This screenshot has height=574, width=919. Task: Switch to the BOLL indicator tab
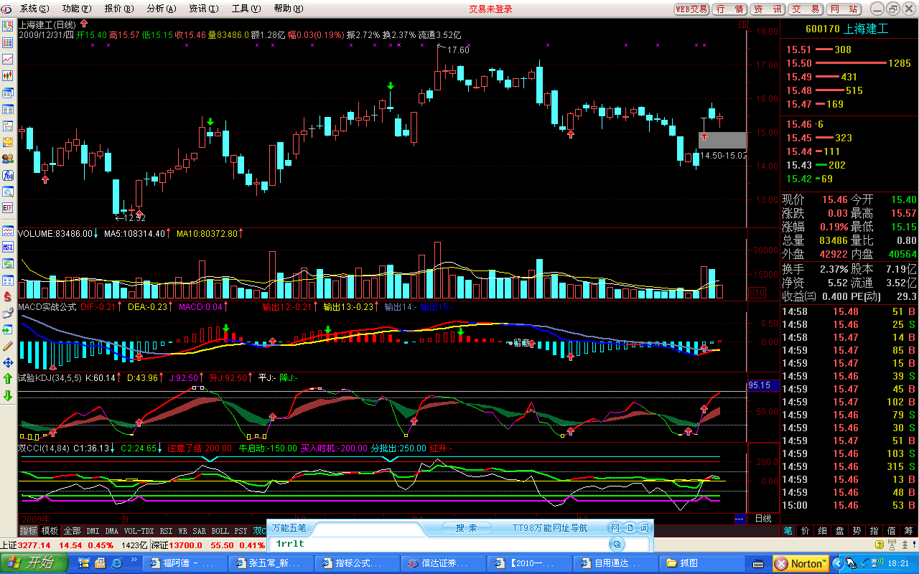click(x=220, y=531)
